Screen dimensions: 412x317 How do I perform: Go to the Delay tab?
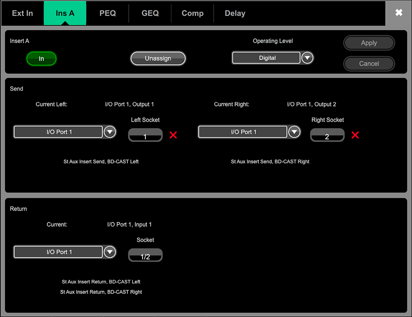(x=235, y=13)
